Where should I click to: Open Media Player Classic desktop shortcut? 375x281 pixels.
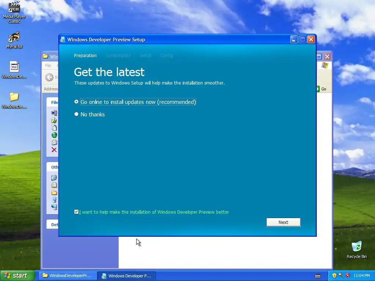point(14,12)
